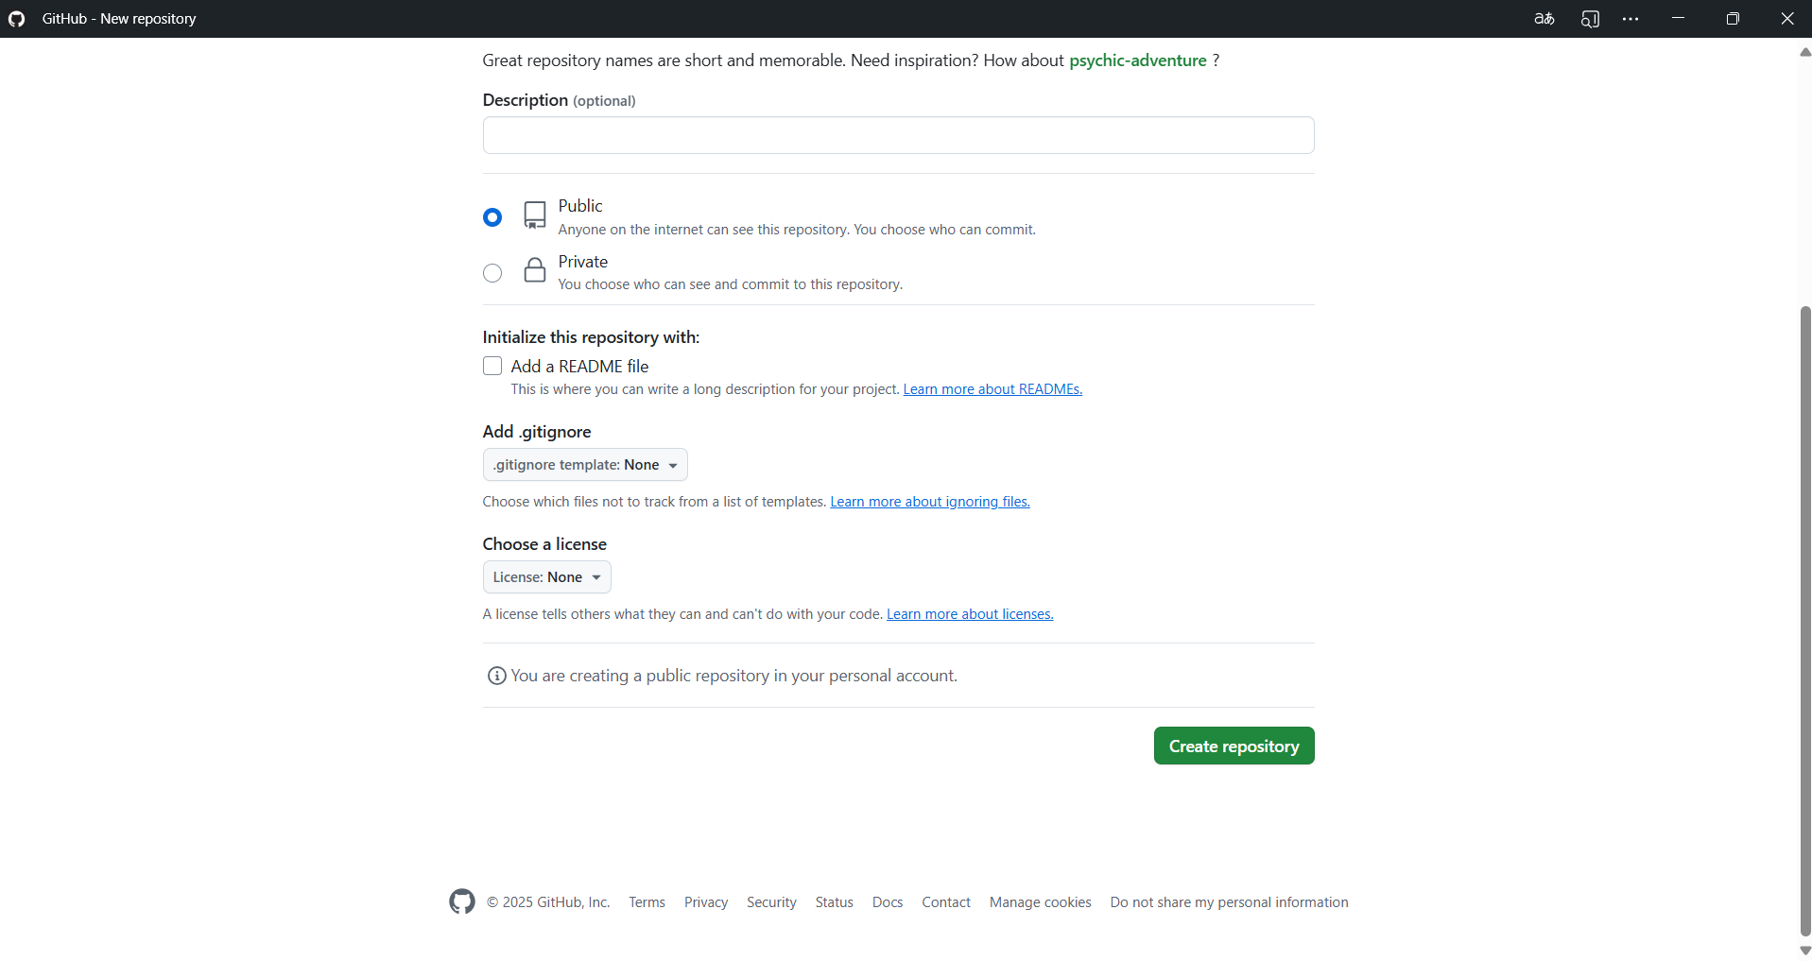Open Learn more about ignoring files link

click(x=930, y=502)
